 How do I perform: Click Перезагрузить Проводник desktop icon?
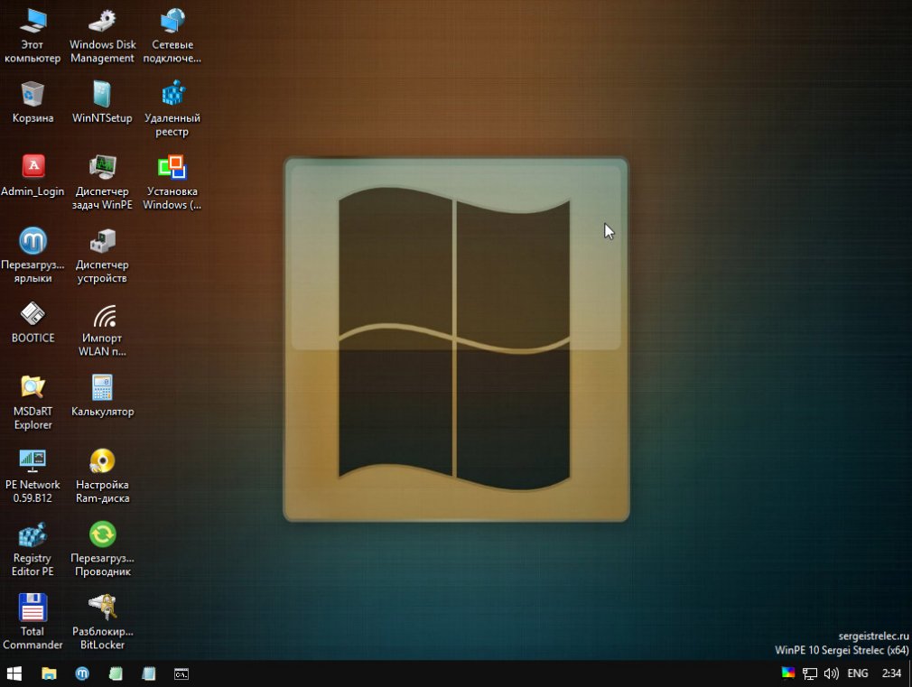(x=102, y=549)
